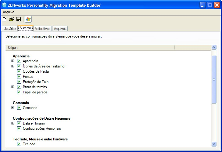Image resolution: width=222 pixels, height=152 pixels.
Task: Expand the Comando tree node
Action: (13, 108)
